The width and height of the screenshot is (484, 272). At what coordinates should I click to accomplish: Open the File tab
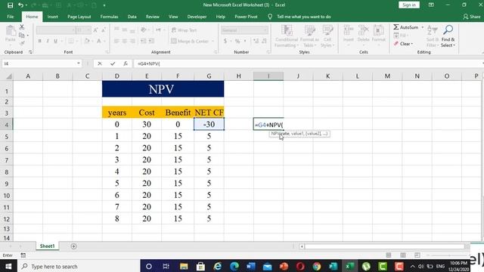(x=10, y=17)
